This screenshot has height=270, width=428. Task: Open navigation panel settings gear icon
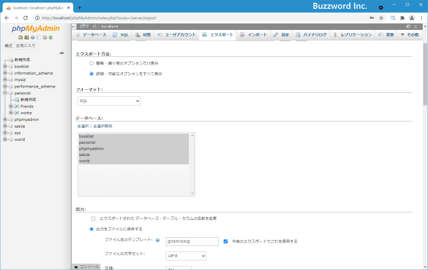tap(45, 38)
